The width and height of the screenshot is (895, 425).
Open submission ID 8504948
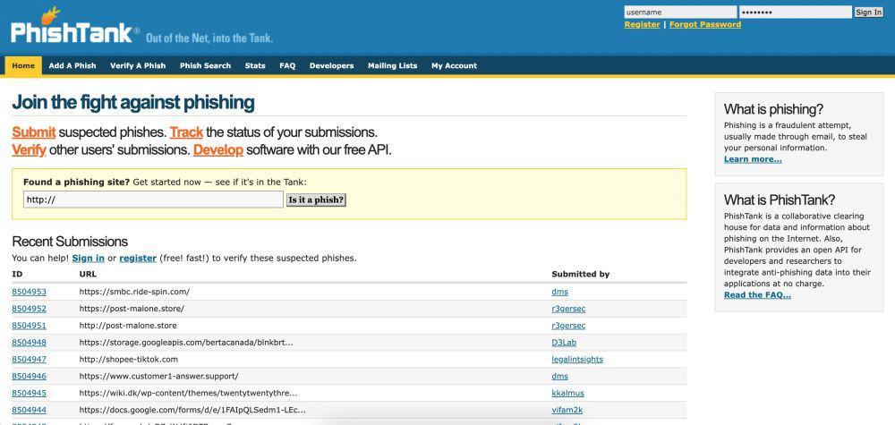click(x=30, y=343)
